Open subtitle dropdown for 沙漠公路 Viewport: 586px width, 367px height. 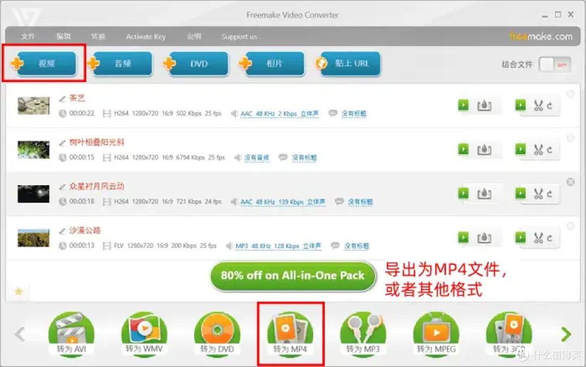pos(356,246)
